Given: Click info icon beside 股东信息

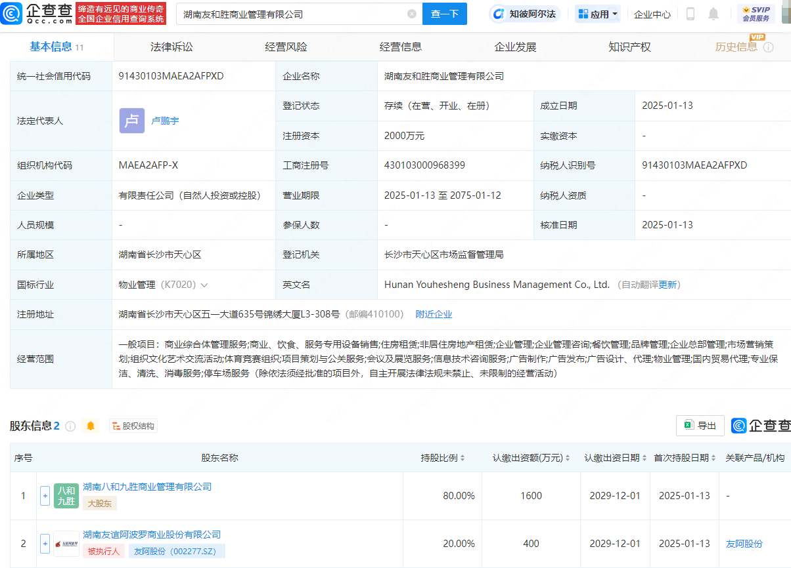Looking at the screenshot, I should (x=70, y=426).
